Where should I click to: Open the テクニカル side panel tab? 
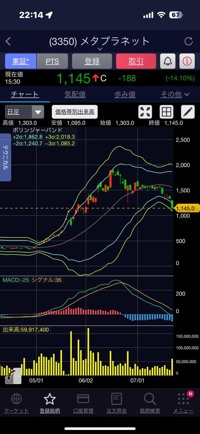[6, 157]
